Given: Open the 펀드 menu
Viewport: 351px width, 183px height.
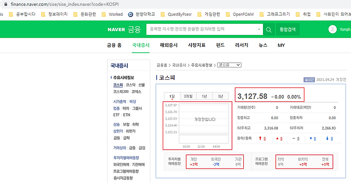Looking at the screenshot, I should pos(220,45).
